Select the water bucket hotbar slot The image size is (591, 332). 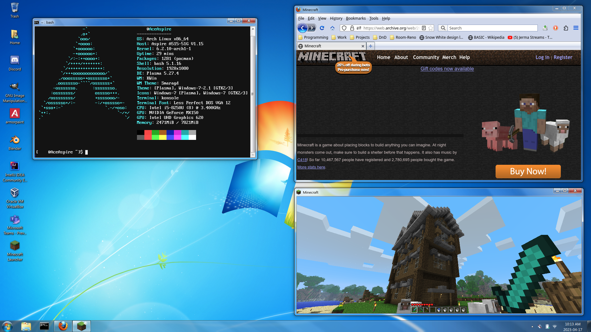click(x=439, y=310)
